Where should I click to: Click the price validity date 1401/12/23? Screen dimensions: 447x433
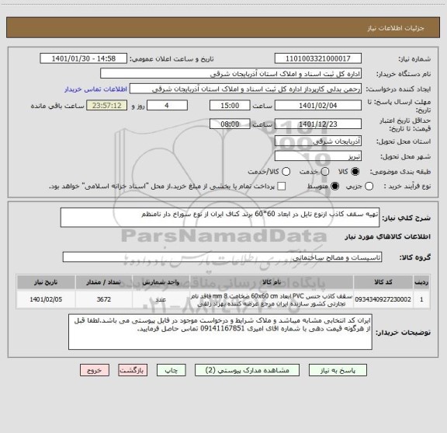pyautogui.click(x=318, y=124)
